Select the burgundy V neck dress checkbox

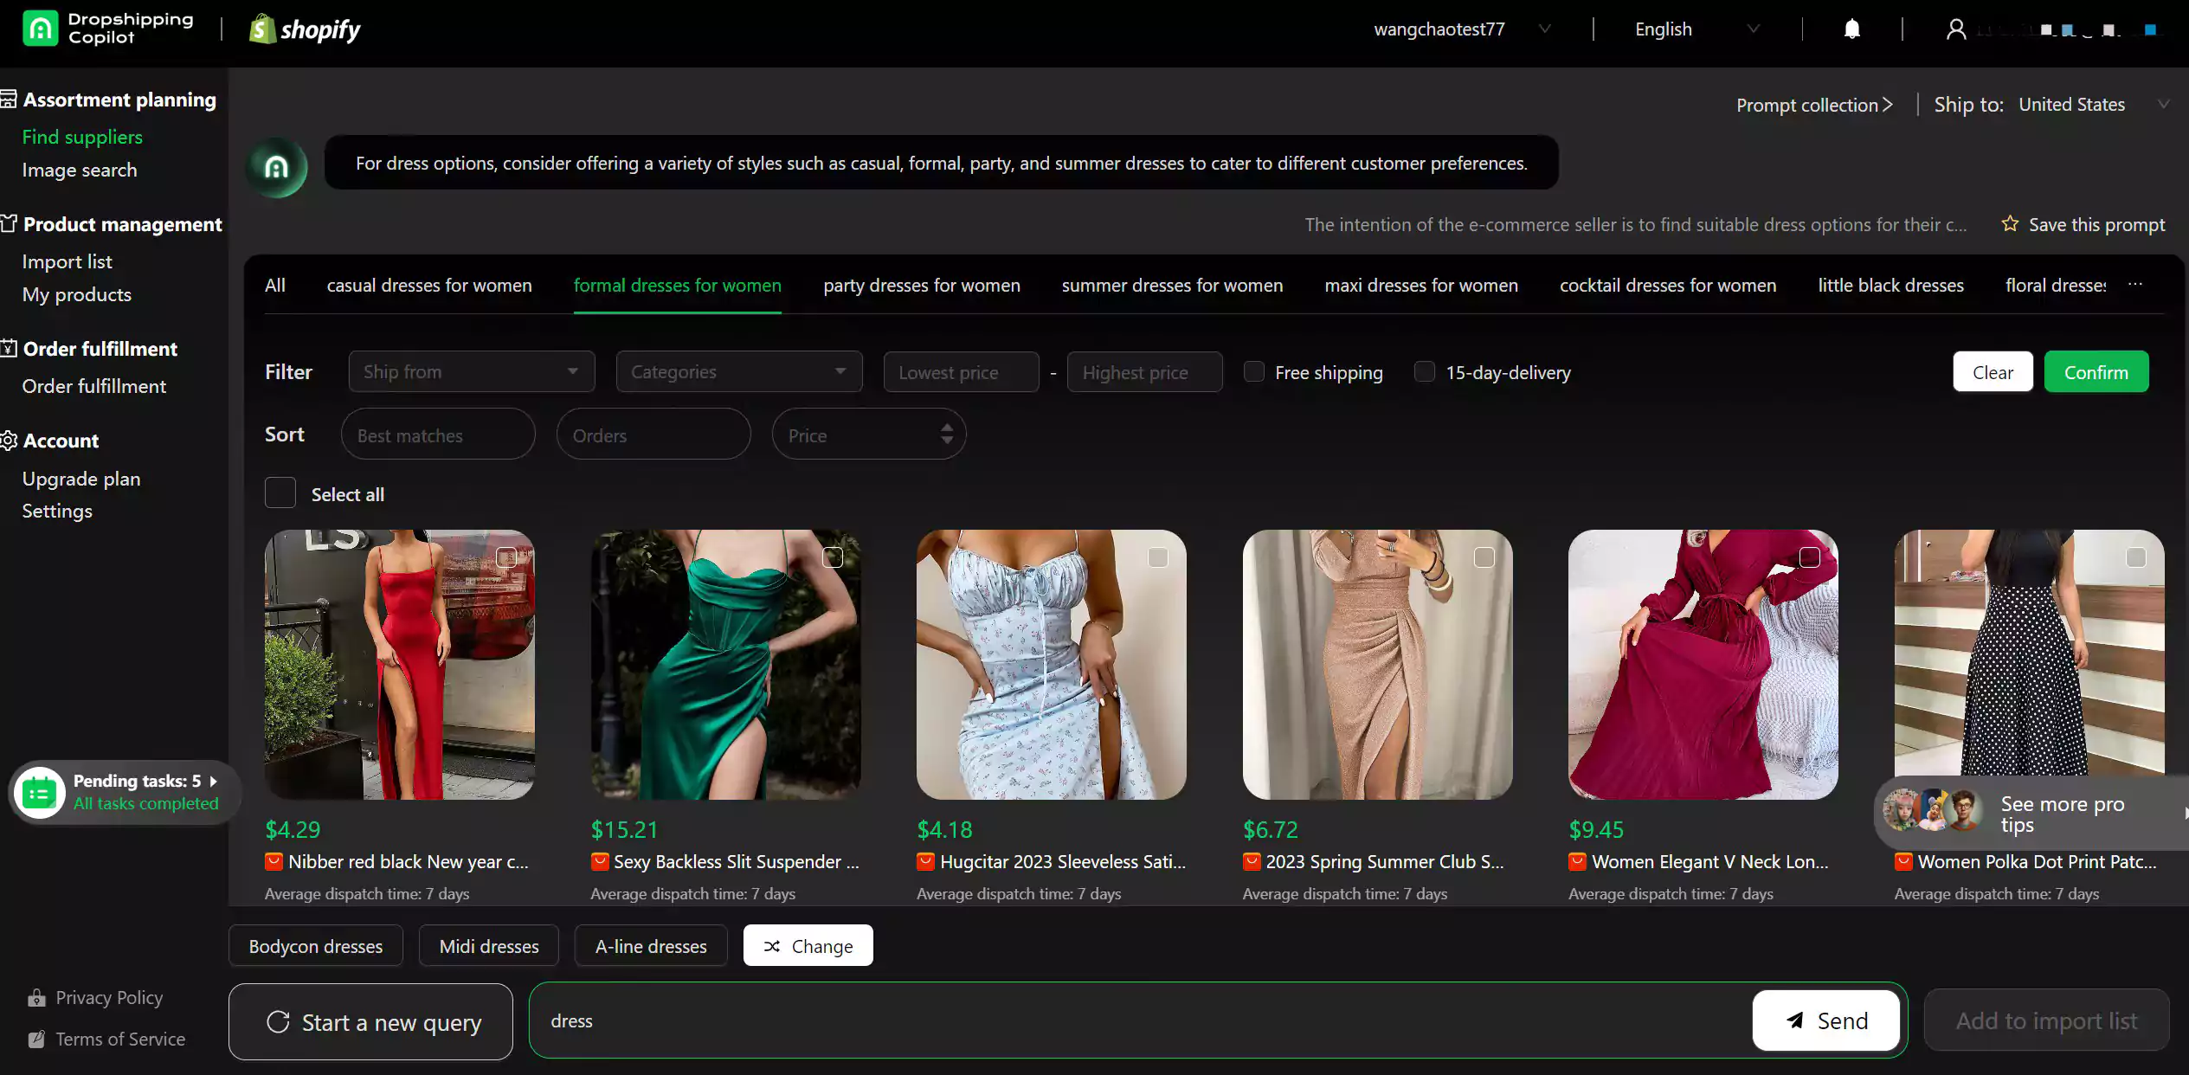[x=1810, y=557]
